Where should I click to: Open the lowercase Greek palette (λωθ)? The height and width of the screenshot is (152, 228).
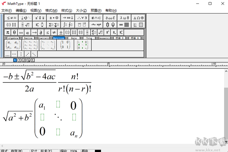[124, 18]
